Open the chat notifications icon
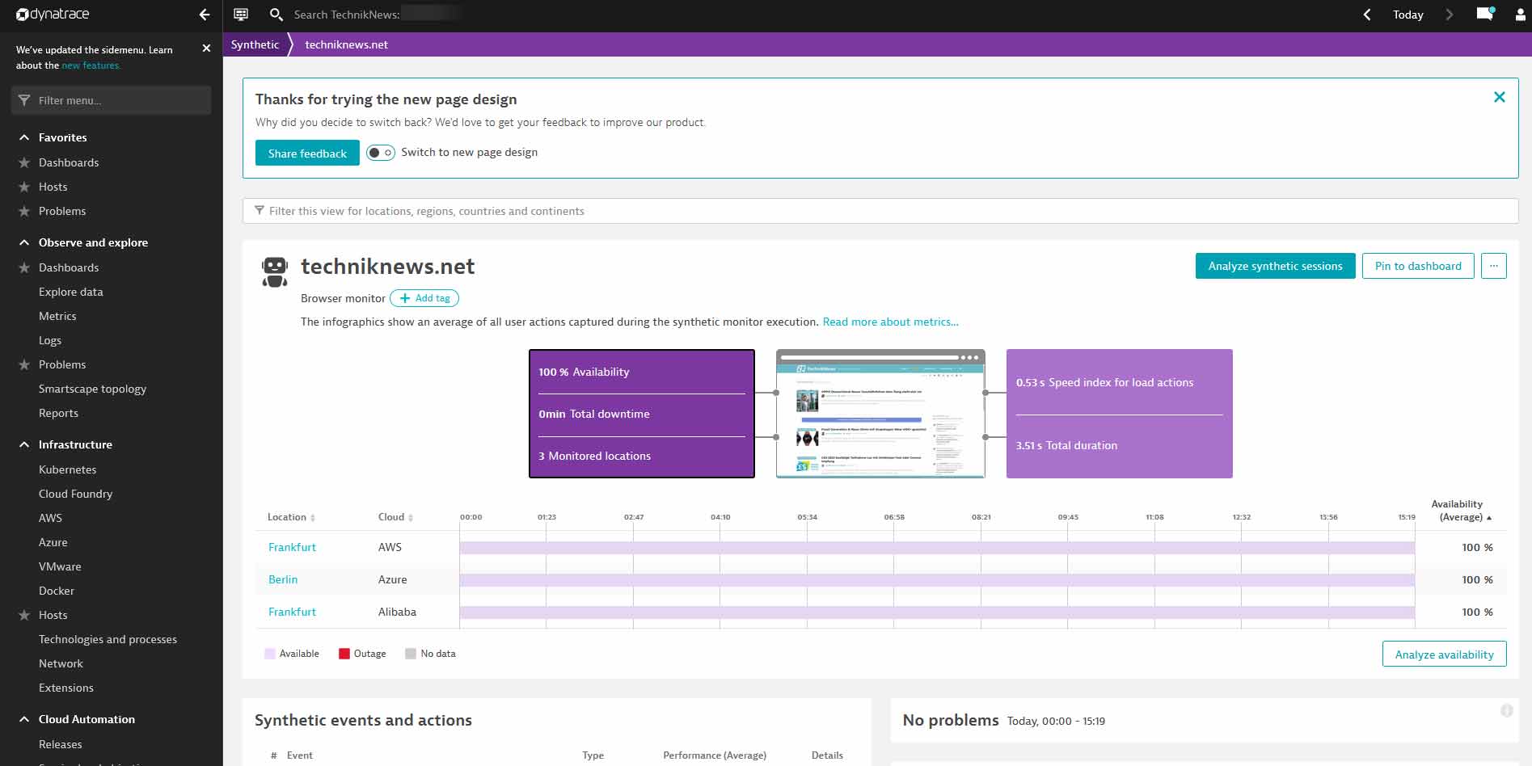The image size is (1532, 766). point(1485,14)
